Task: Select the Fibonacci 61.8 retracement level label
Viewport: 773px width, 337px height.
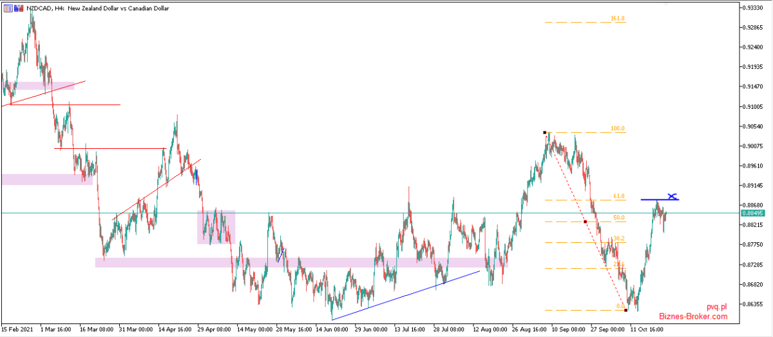Action: pos(618,197)
